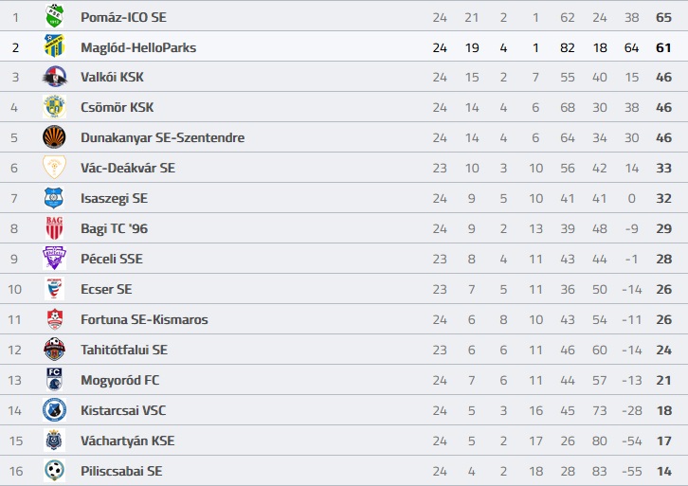Open the Fortuna SE-Kismaros red crest
The image size is (688, 486).
[54, 319]
